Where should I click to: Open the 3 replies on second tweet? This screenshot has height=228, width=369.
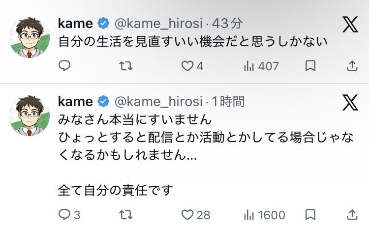69,215
